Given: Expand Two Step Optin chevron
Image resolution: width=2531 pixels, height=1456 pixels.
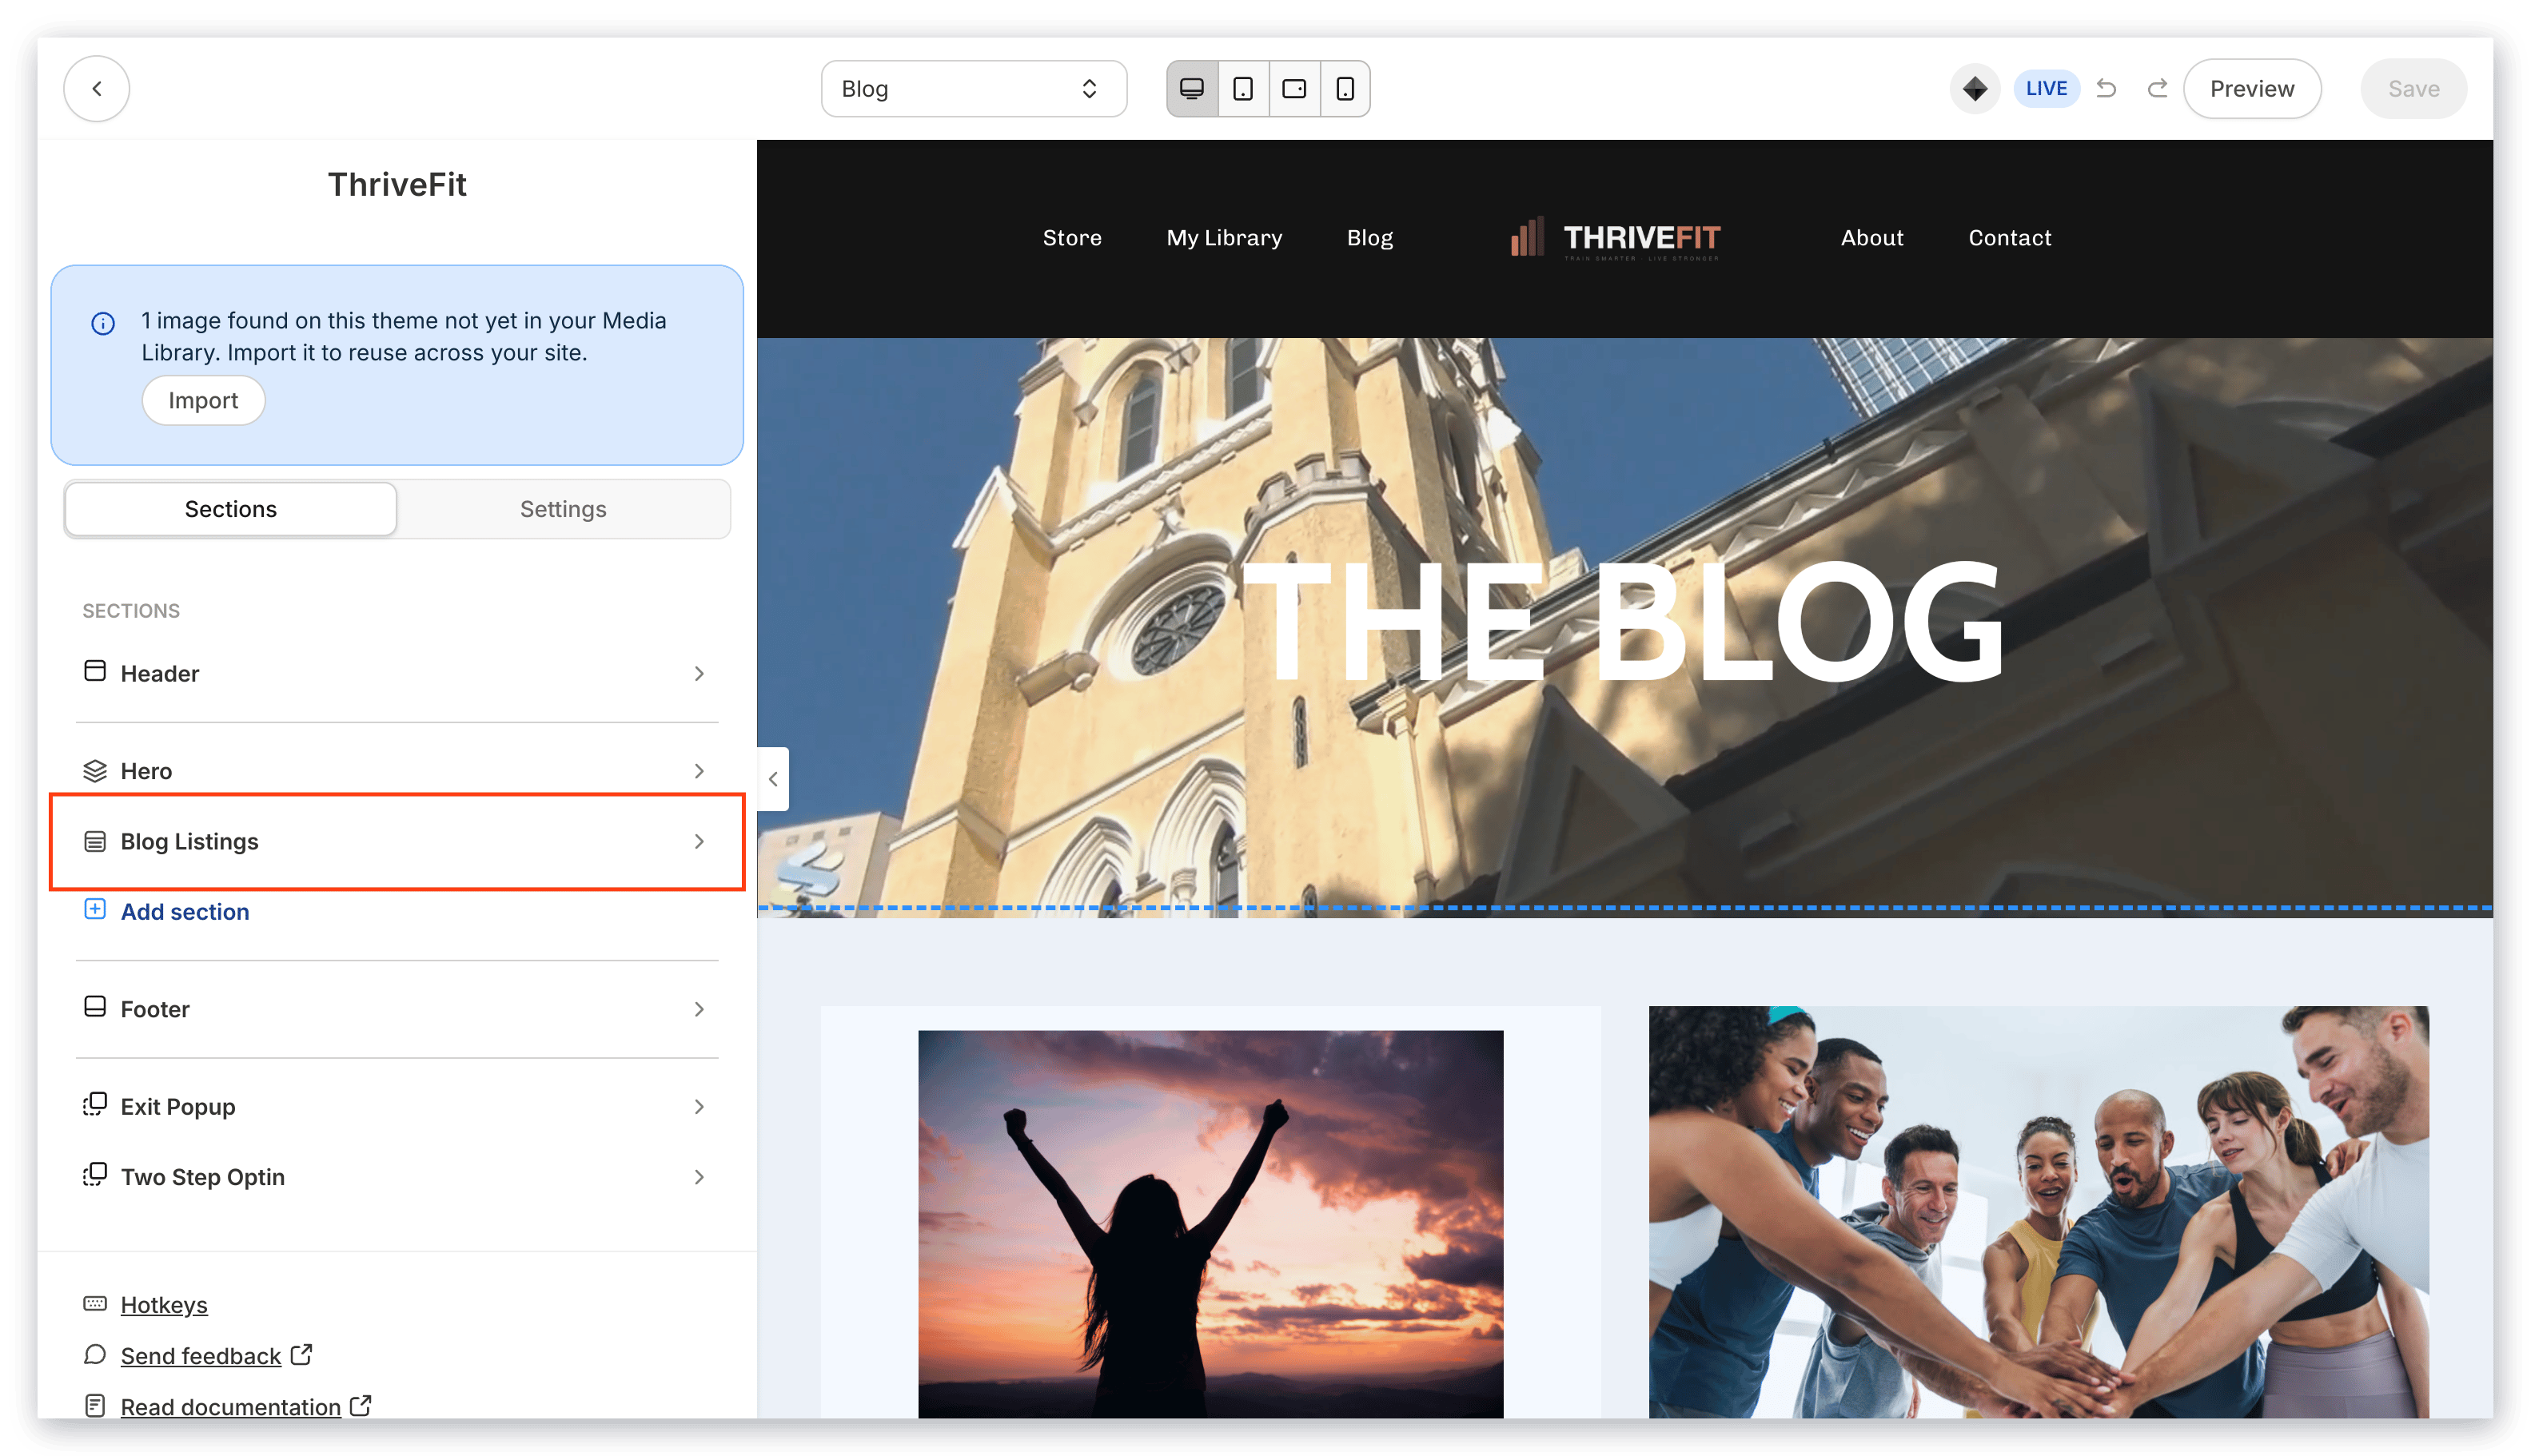Looking at the screenshot, I should [x=700, y=1177].
